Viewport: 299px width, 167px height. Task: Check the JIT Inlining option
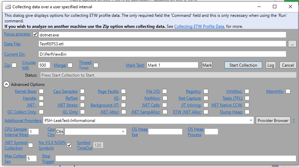pos(206,105)
